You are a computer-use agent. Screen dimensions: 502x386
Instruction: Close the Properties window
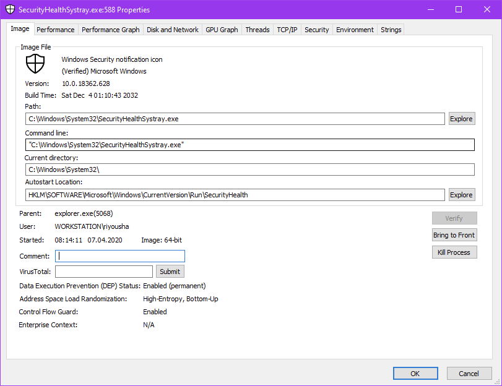tap(487, 10)
